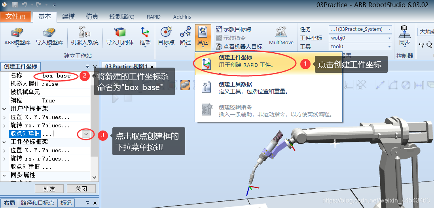
Task: Click 查看机器人目标 view robot target
Action: coord(239,47)
